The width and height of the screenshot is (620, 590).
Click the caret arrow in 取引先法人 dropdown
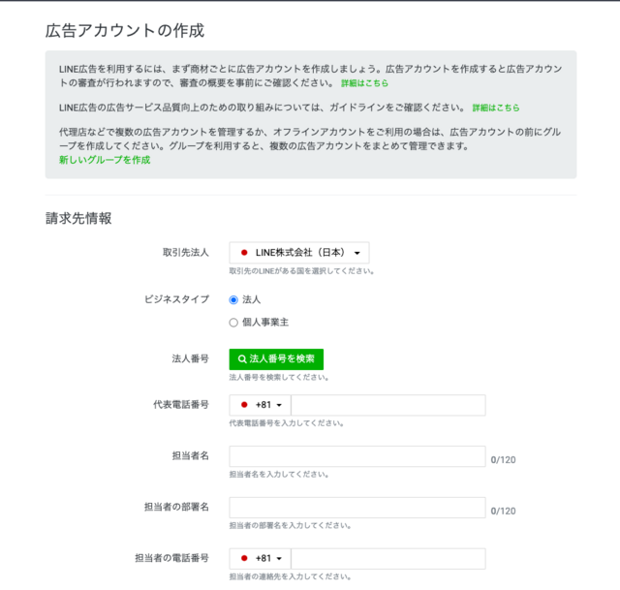coord(357,253)
